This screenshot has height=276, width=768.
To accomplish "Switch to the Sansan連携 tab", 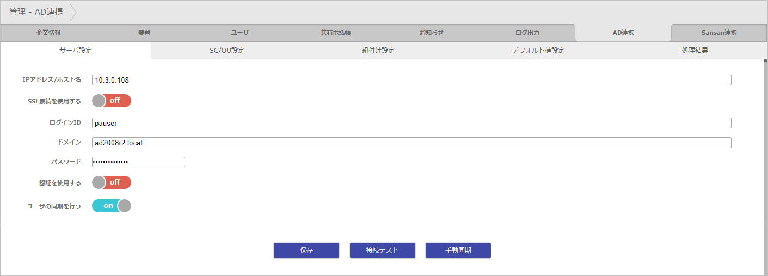I will point(719,33).
